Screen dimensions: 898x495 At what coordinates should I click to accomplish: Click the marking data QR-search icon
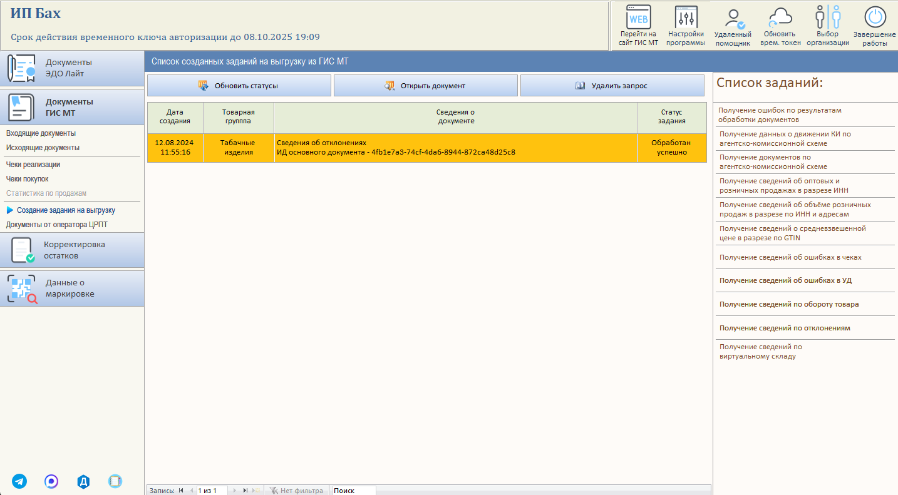23,289
